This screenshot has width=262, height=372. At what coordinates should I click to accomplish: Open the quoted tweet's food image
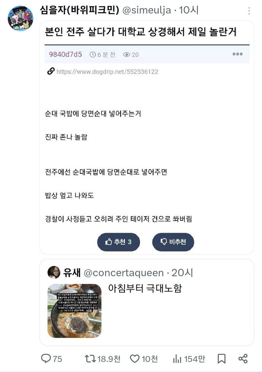coord(75,311)
